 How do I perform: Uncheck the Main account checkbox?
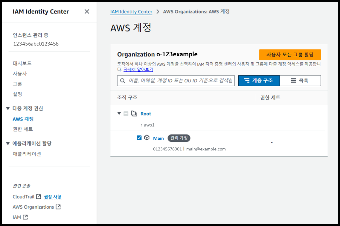[x=139, y=138]
